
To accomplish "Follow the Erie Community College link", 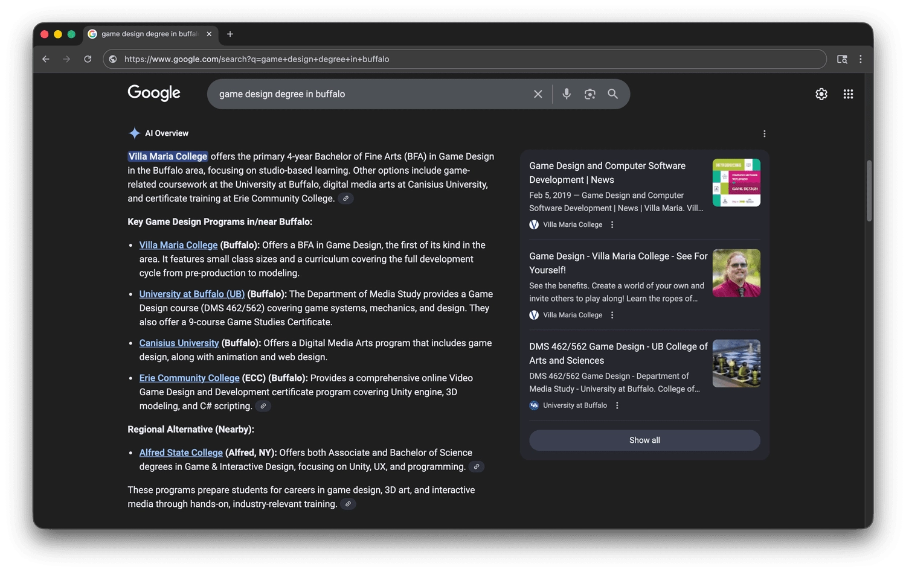I will (x=189, y=378).
